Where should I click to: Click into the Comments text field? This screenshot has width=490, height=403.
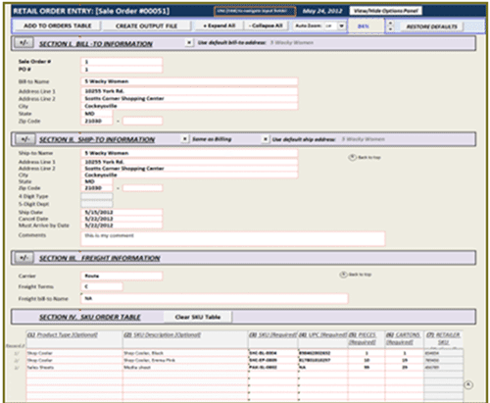233,238
